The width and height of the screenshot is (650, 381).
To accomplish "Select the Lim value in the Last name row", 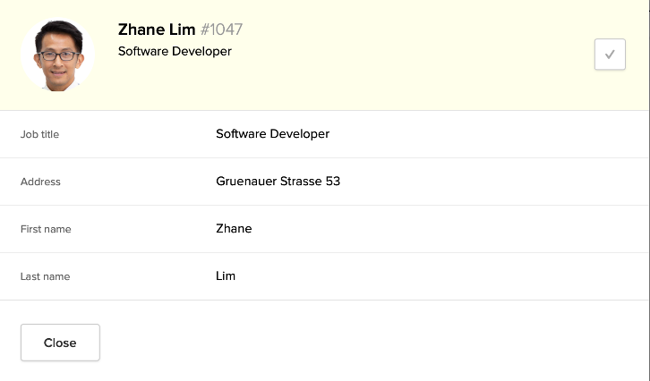I will (226, 276).
